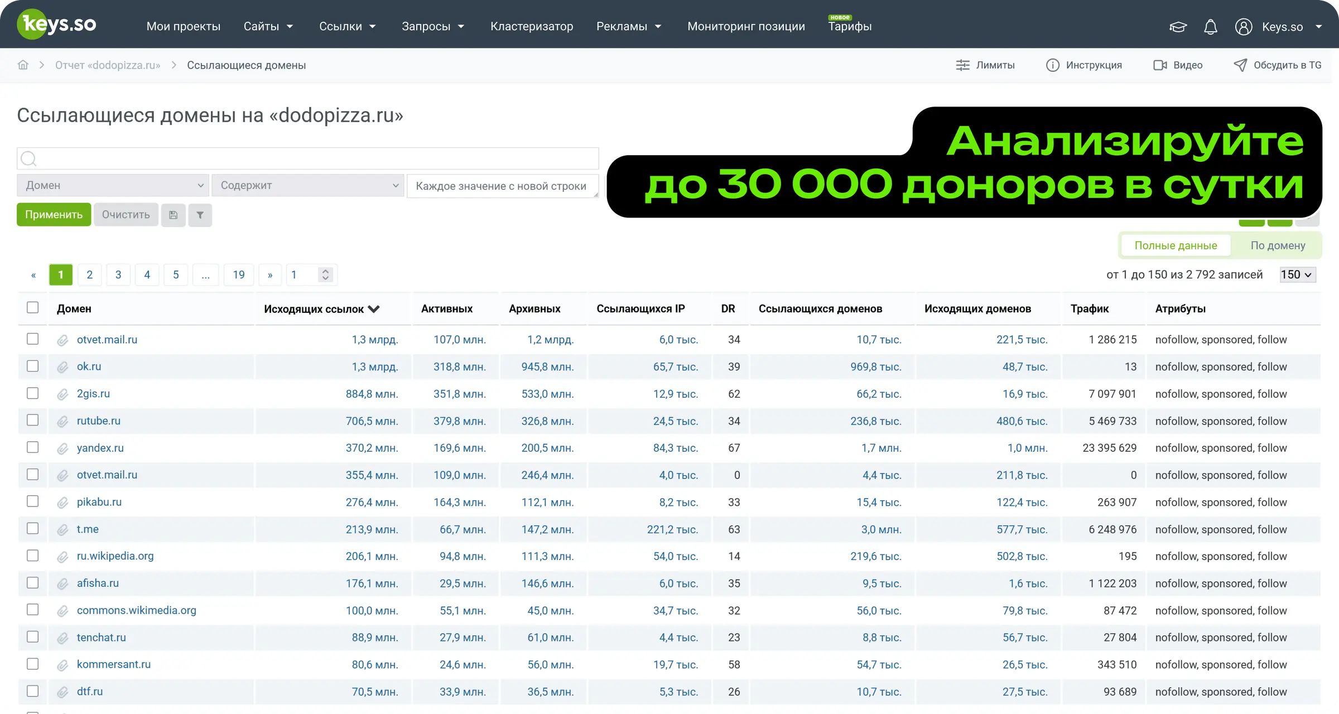
Task: Click the link icon beside ru.wikipedia.org
Action: coord(62,557)
